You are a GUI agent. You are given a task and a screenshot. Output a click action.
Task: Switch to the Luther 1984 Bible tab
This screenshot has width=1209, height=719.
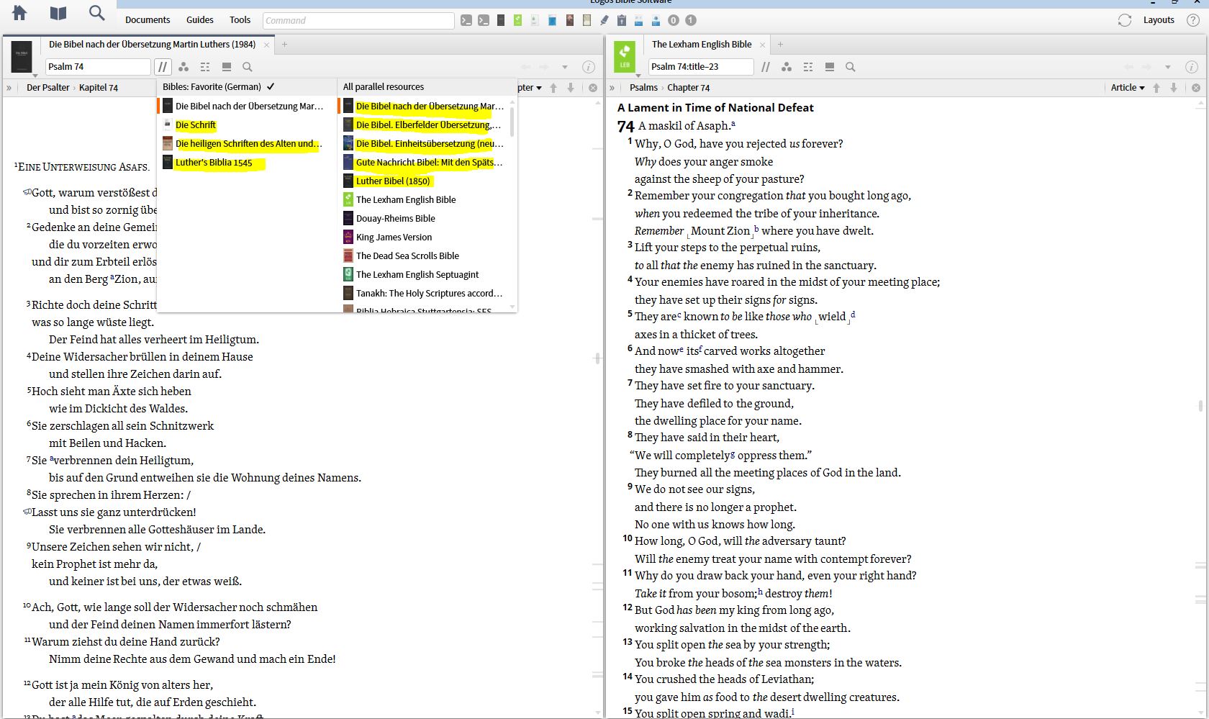pos(152,45)
